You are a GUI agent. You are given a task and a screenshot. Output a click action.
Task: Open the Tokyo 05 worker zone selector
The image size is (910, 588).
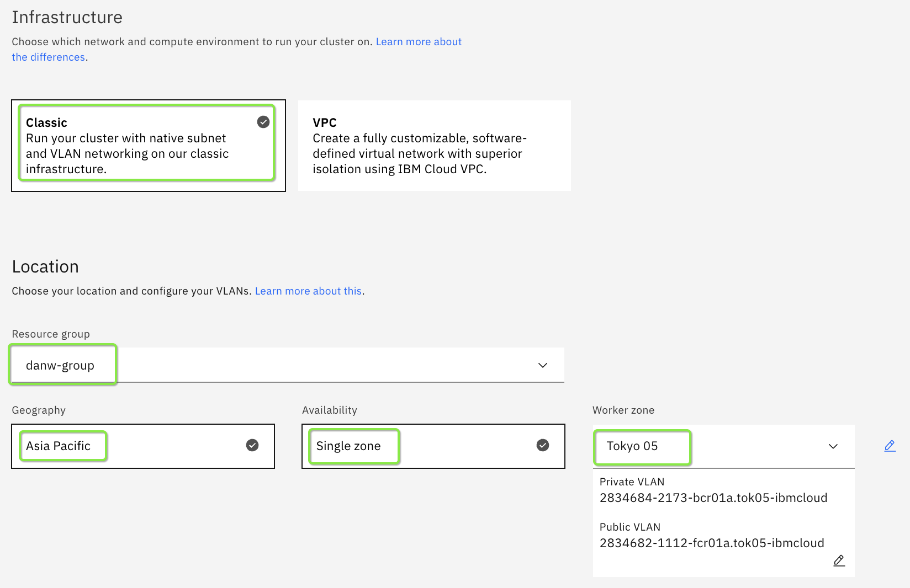pyautogui.click(x=712, y=446)
